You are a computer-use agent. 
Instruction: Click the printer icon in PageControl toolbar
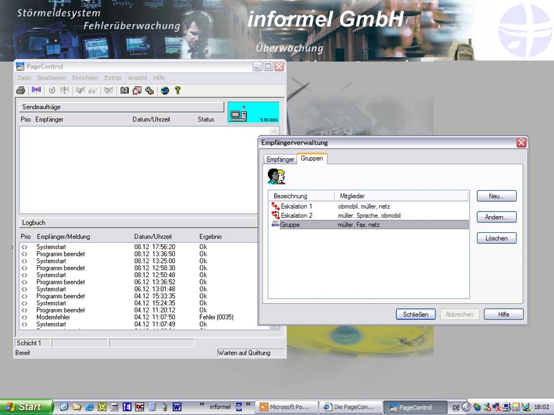(x=21, y=90)
